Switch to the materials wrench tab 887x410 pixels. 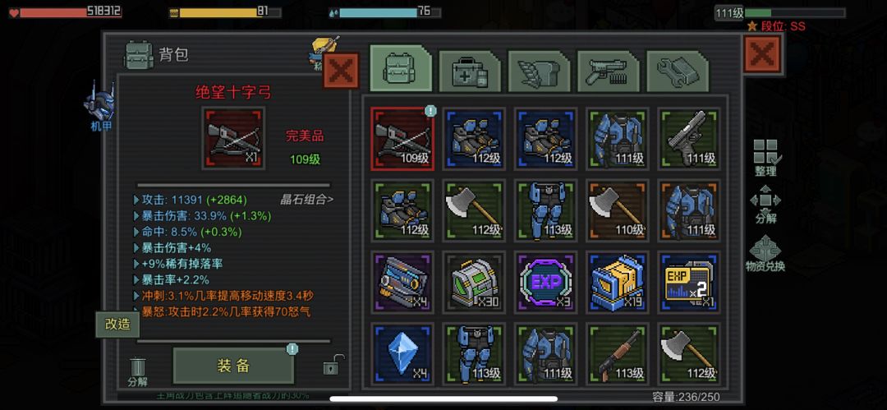[x=677, y=71]
